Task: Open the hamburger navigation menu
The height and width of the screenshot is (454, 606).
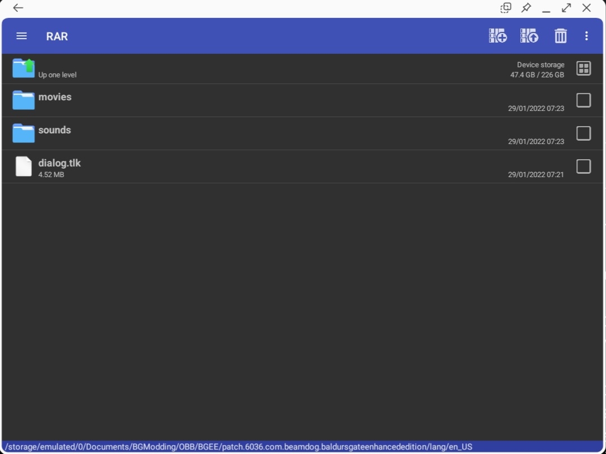Action: point(21,36)
